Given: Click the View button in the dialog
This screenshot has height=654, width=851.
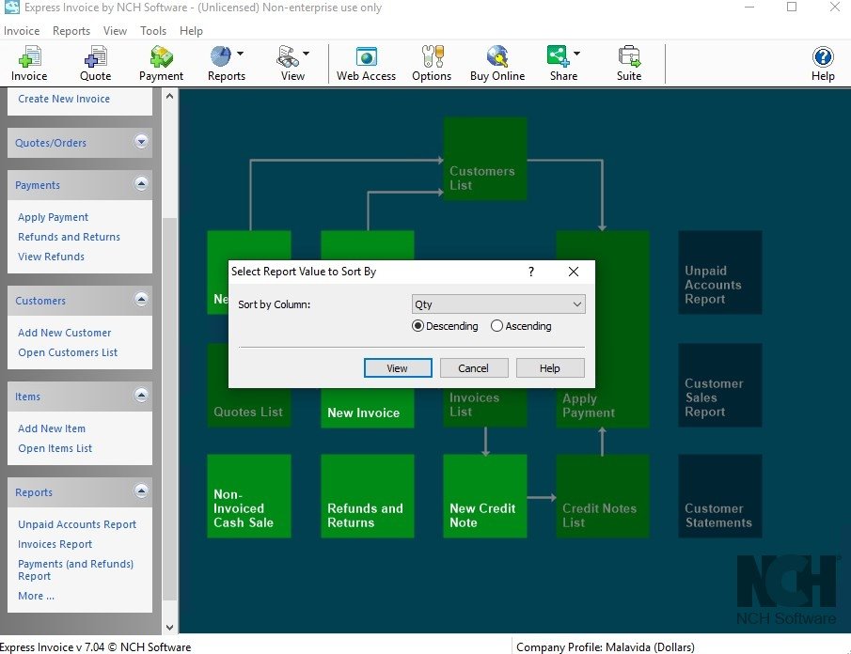Looking at the screenshot, I should 398,368.
